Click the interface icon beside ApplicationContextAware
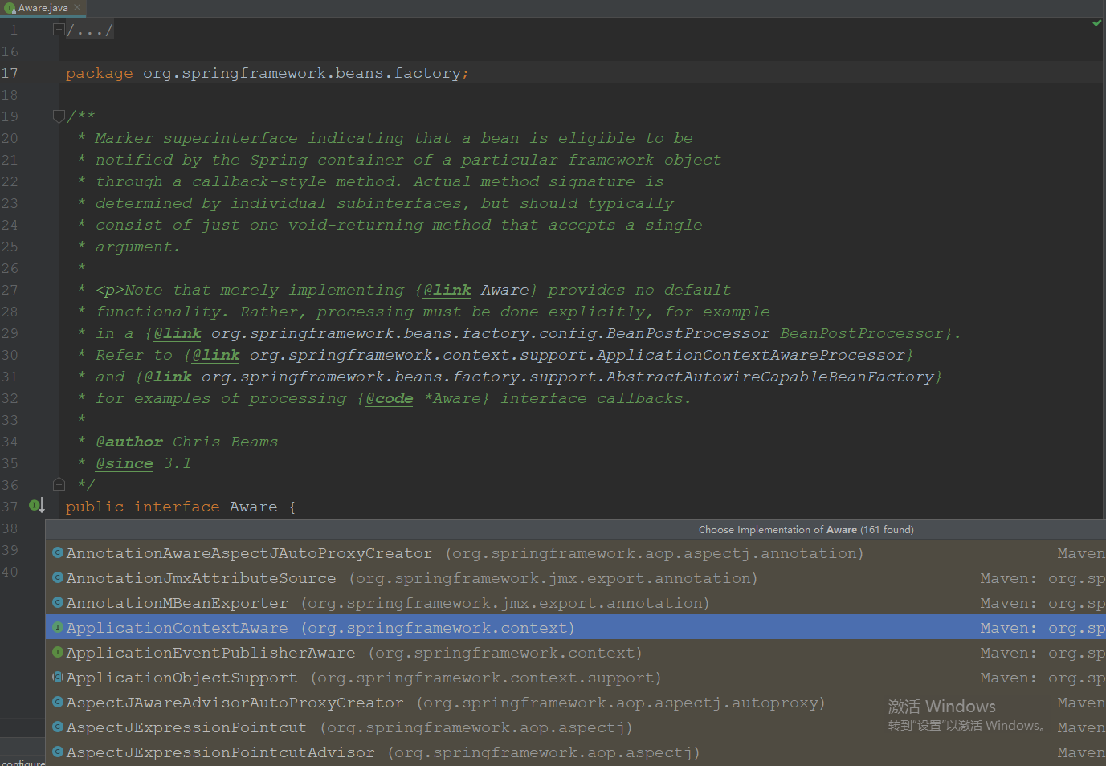Image resolution: width=1106 pixels, height=766 pixels. click(x=58, y=627)
